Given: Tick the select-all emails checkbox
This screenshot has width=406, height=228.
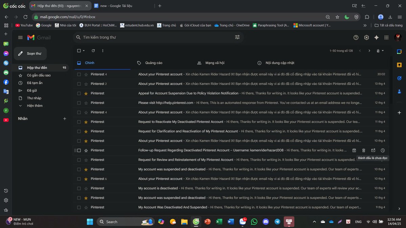Looking at the screenshot, I should 79,51.
